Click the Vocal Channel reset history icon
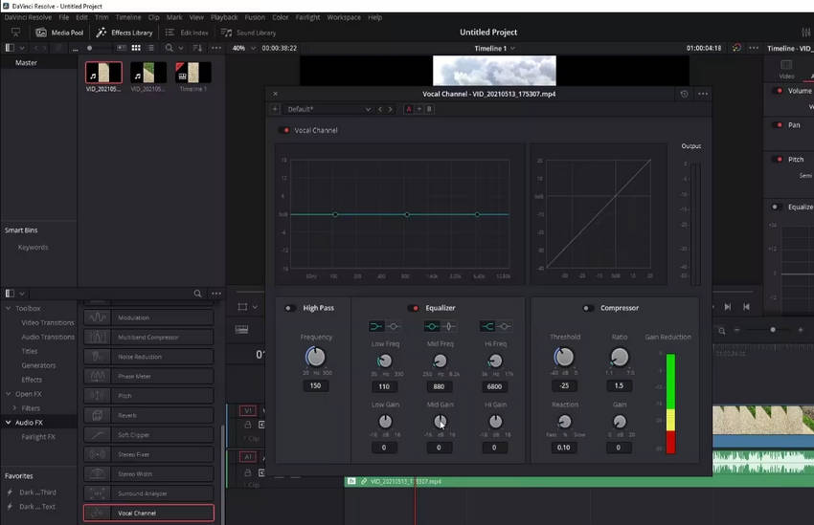Image resolution: width=814 pixels, height=525 pixels. point(684,94)
